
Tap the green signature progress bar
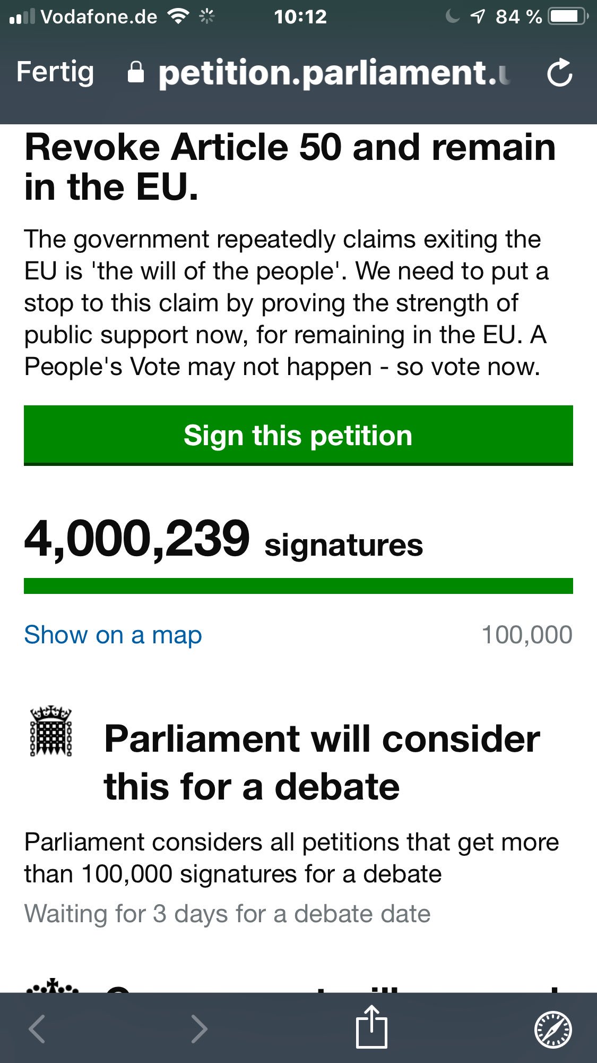pyautogui.click(x=298, y=586)
